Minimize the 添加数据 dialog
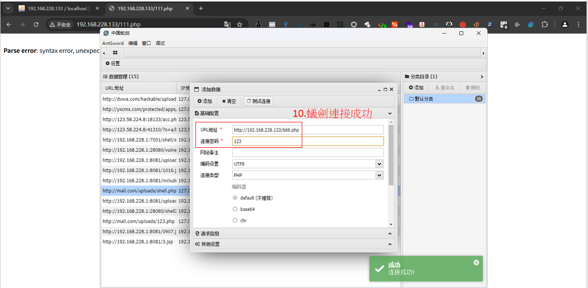Screen dimensions: 588x288 (379, 90)
